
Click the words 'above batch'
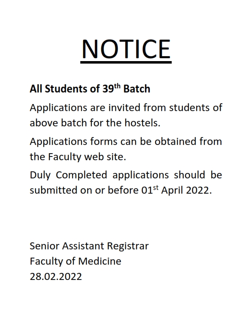(58, 123)
